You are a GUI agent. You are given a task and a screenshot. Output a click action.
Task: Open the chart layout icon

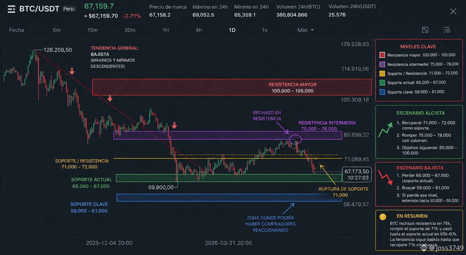[x=425, y=30]
